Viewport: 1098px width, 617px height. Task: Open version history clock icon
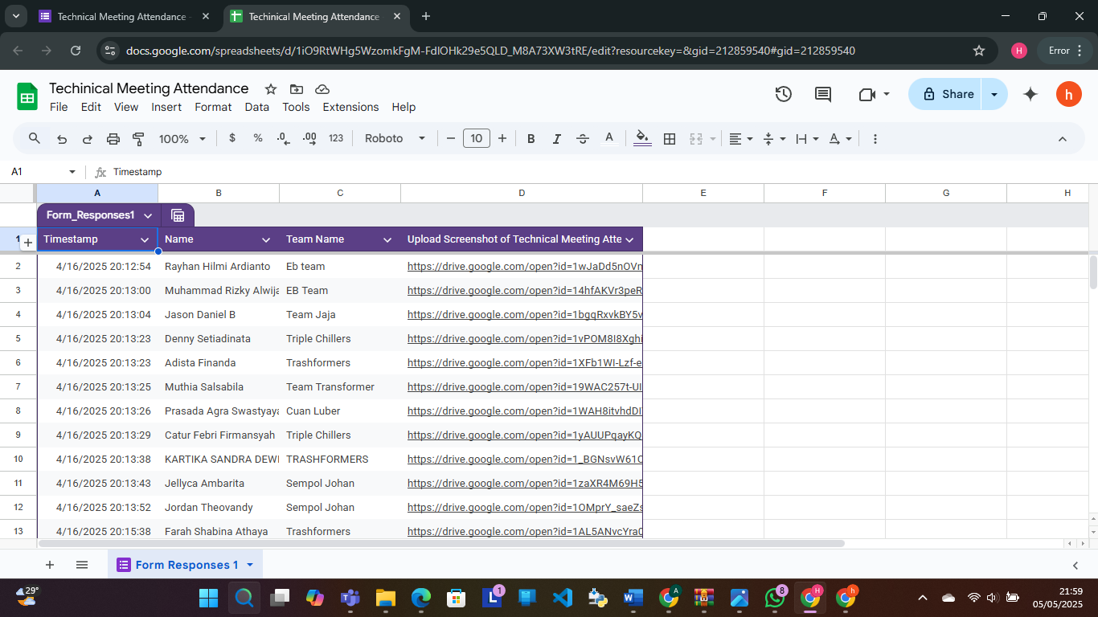tap(784, 94)
